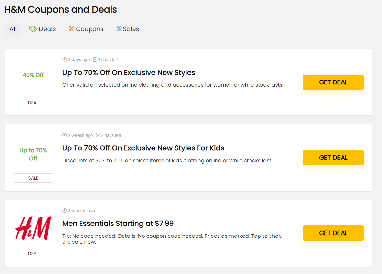Click the green tag icon beside Deals

[33, 29]
